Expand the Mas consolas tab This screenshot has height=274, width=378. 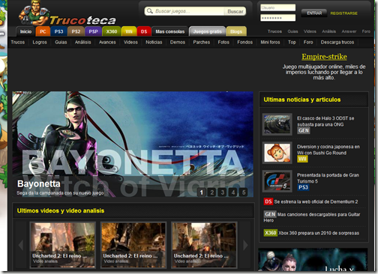170,31
